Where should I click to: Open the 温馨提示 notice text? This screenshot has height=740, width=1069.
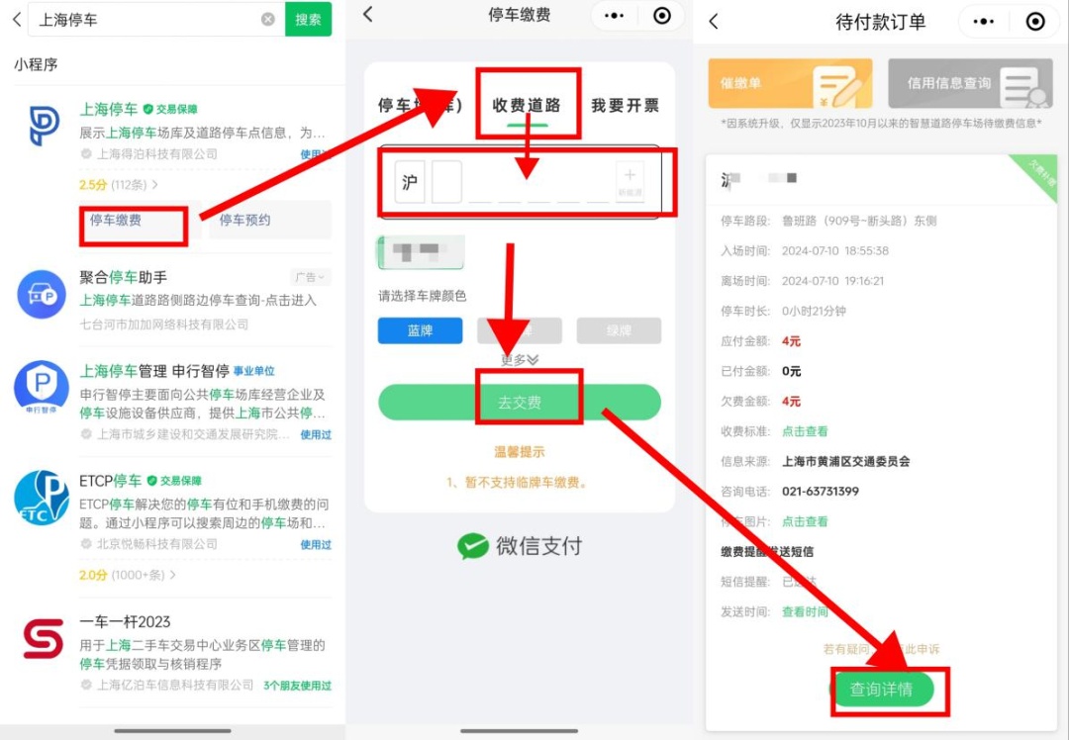pos(520,452)
